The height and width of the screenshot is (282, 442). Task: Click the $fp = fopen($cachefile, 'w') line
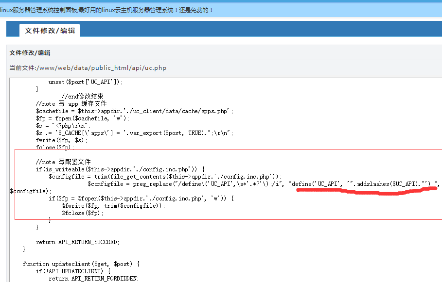(x=83, y=118)
